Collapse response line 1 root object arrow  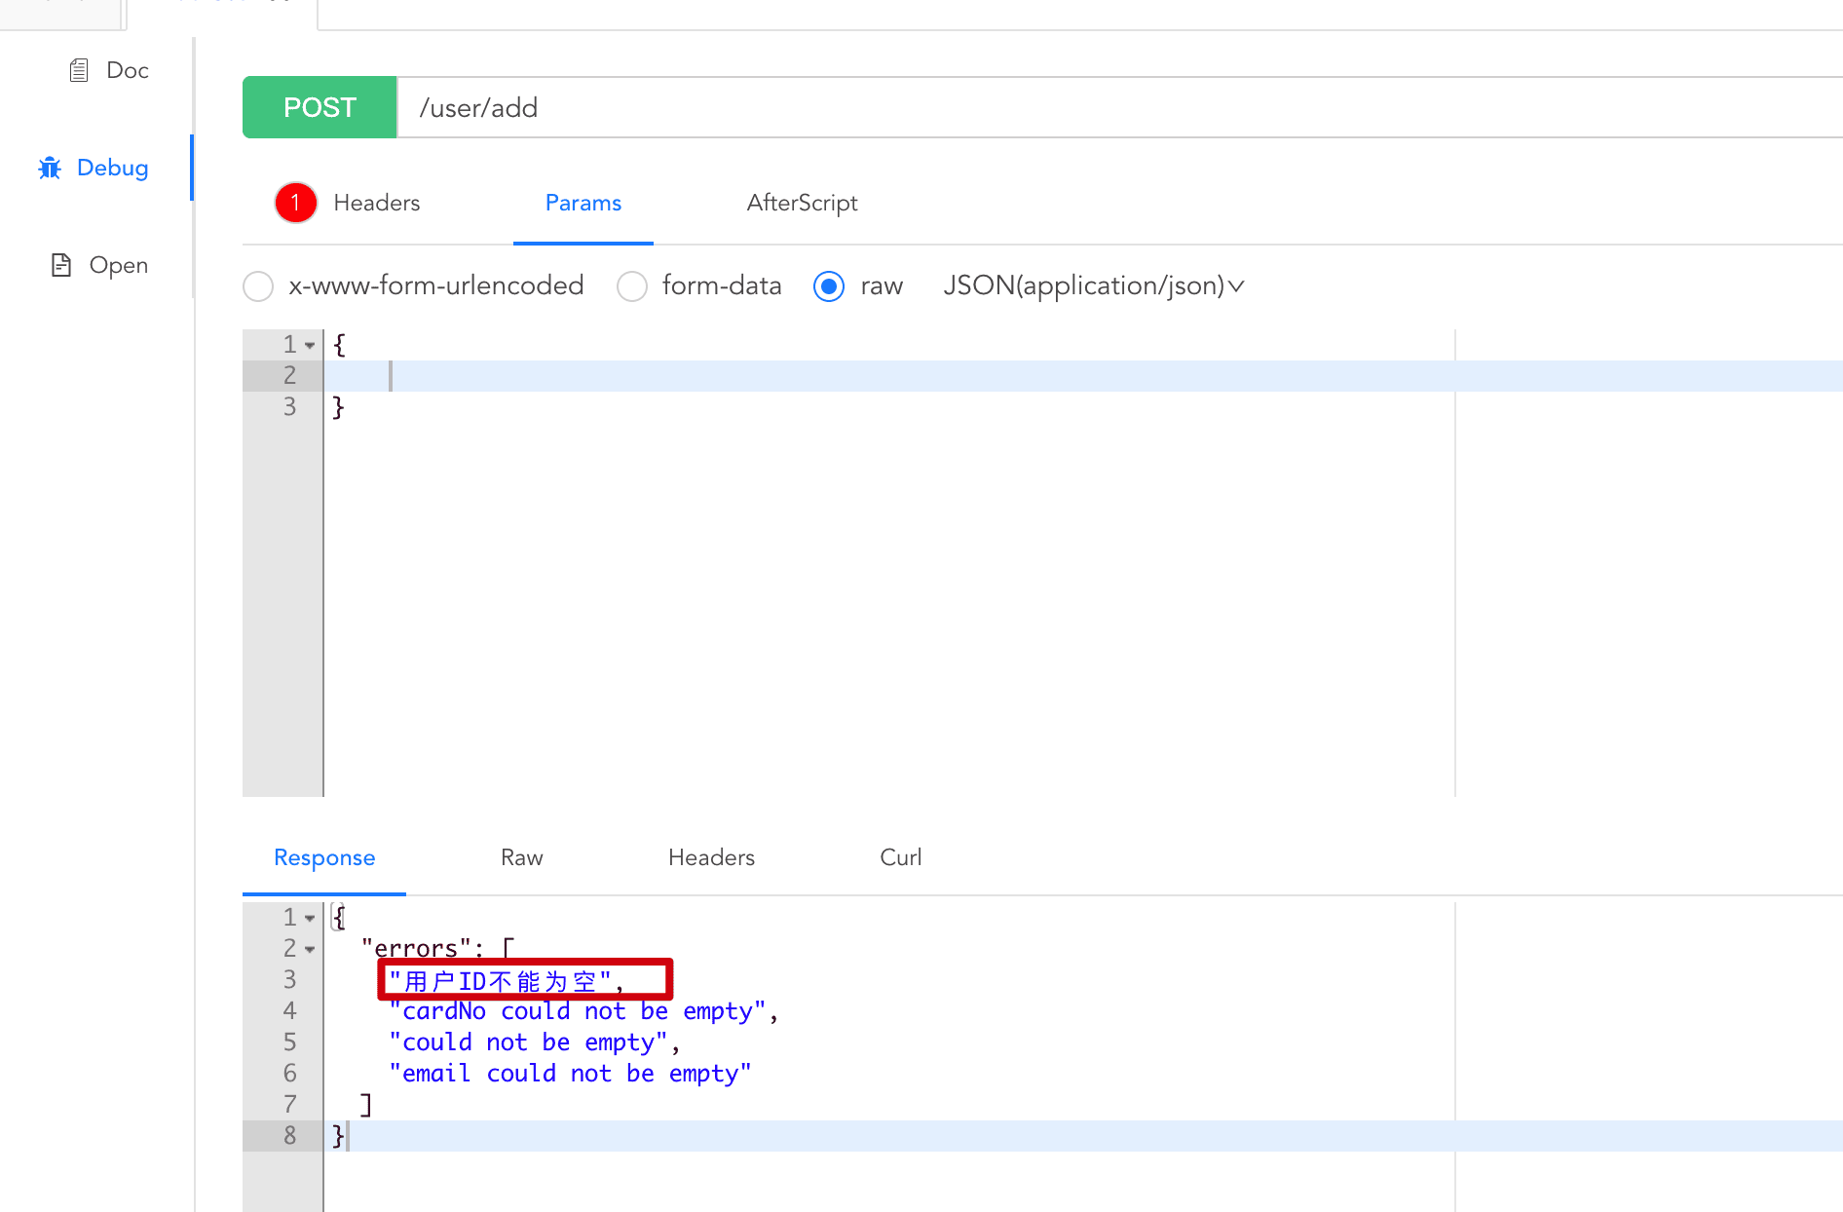point(310,918)
